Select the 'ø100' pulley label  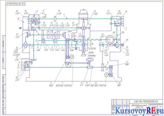[x=51, y=86]
